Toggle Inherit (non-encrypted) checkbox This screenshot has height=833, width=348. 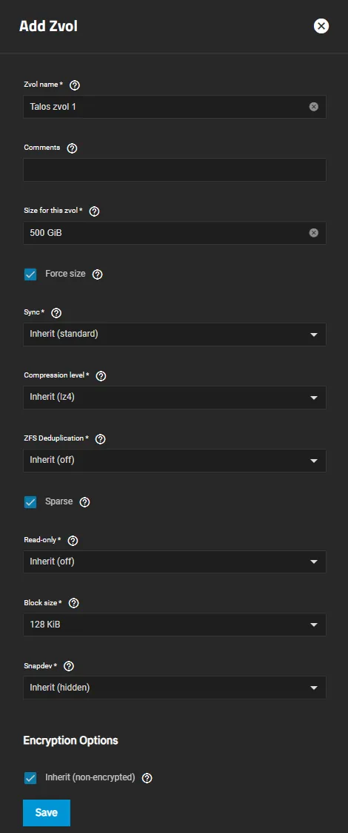click(31, 778)
